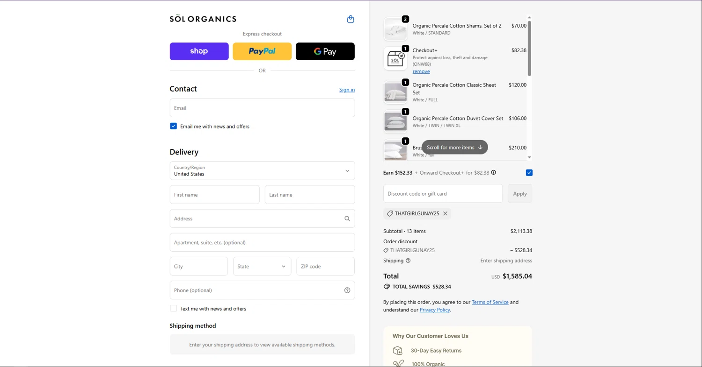Click the address search magnifier icon

(x=347, y=219)
